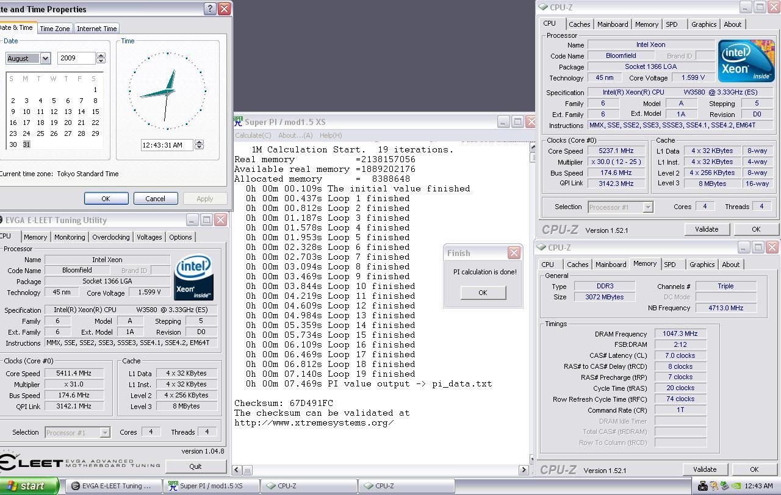
Task: Click OK in top CPU-Z window
Action: point(755,229)
